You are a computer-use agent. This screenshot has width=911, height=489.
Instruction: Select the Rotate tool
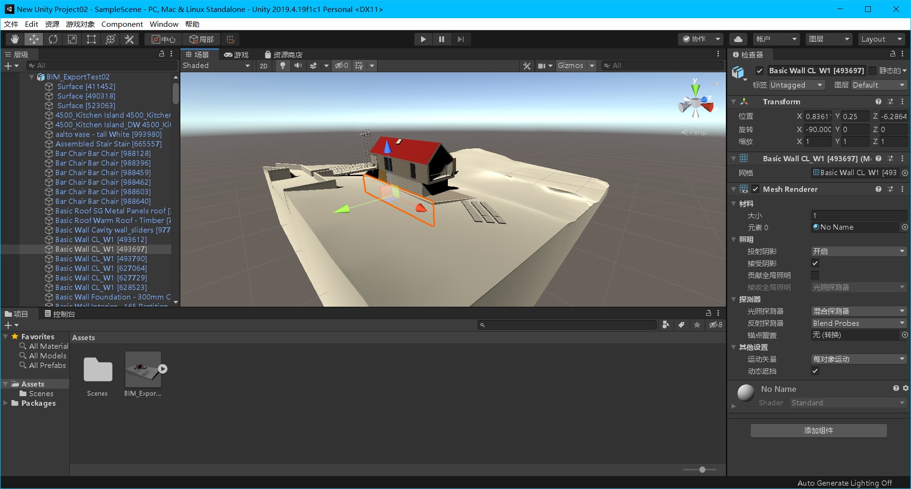(x=53, y=39)
